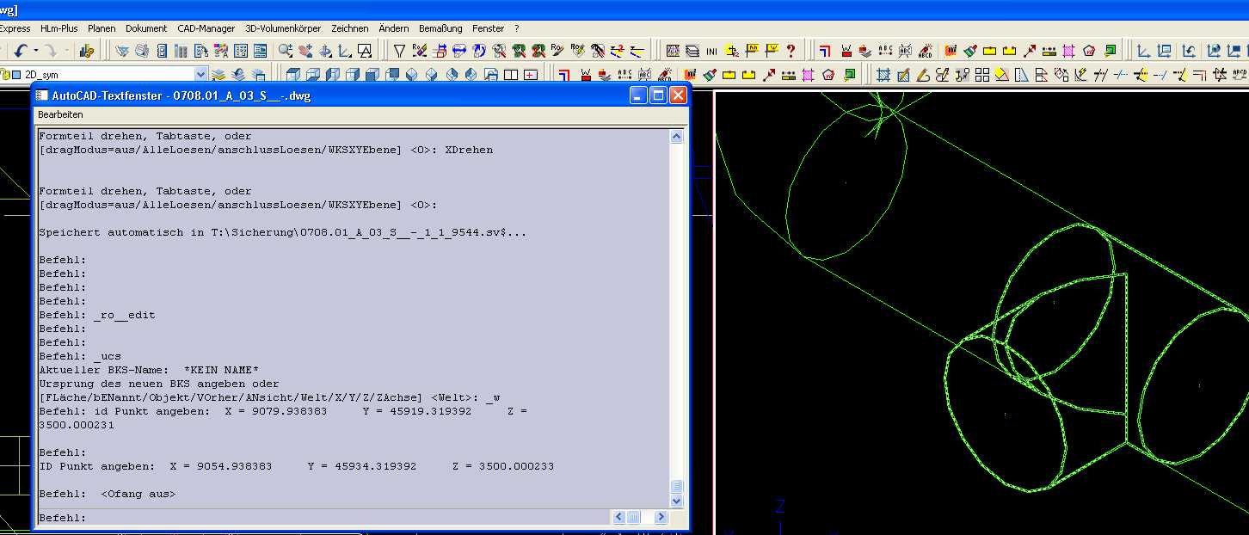This screenshot has width=1249, height=535.
Task: Activate the realtime zoom magnifier icon
Action: click(285, 51)
